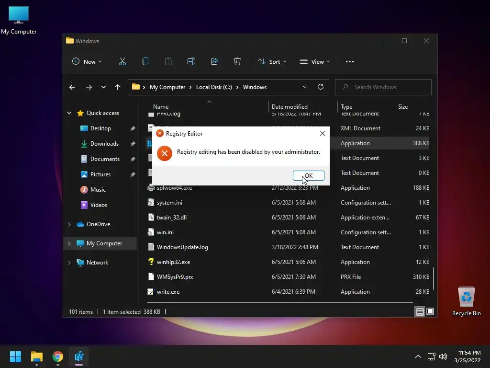Select the WMSysPr9.prx file

[x=175, y=277]
